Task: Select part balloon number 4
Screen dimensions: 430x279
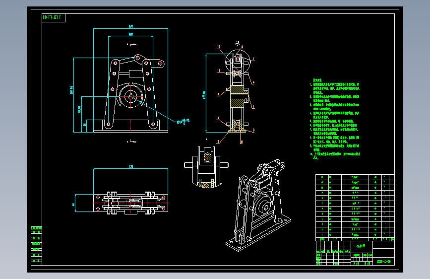Action: coord(253,82)
